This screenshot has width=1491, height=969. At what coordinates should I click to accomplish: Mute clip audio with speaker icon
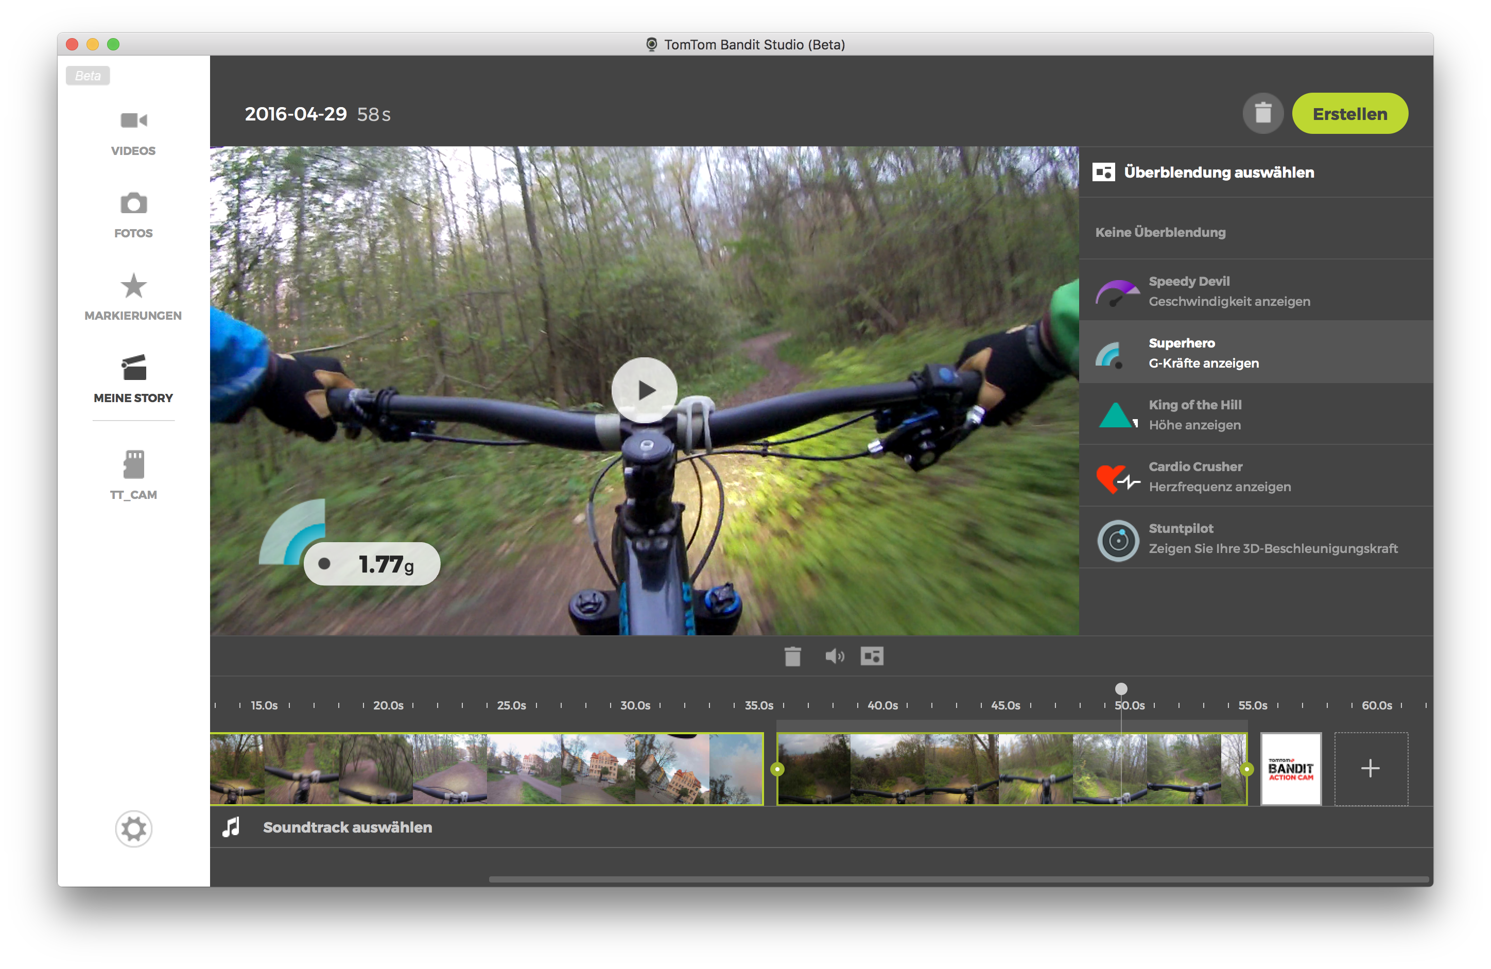(834, 656)
